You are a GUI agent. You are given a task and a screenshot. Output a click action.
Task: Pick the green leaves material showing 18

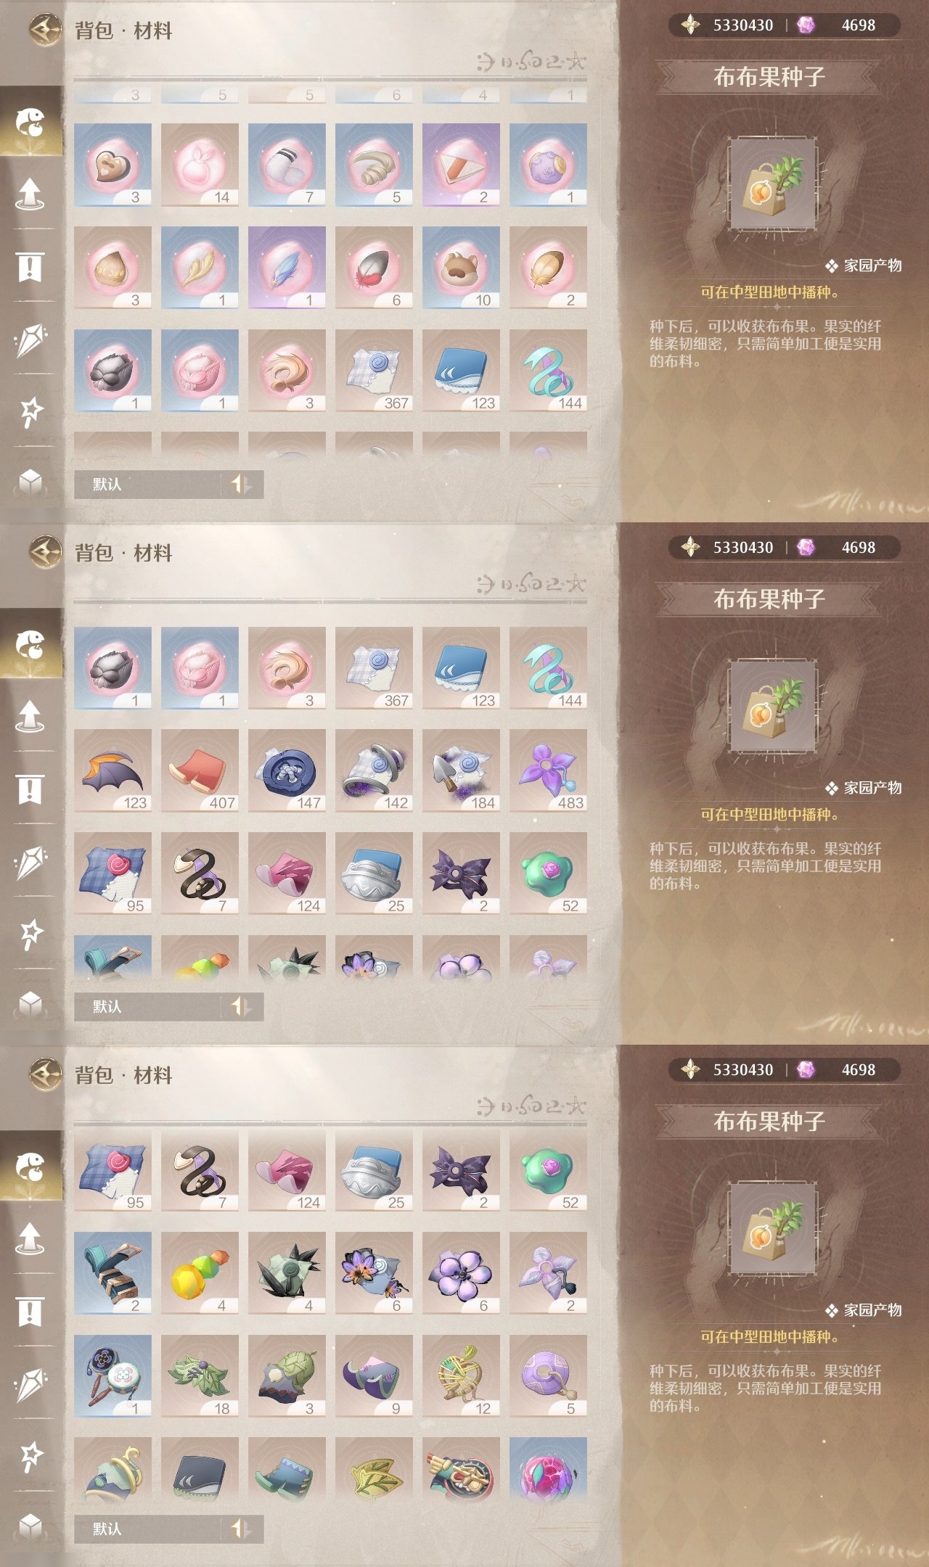click(x=200, y=1376)
